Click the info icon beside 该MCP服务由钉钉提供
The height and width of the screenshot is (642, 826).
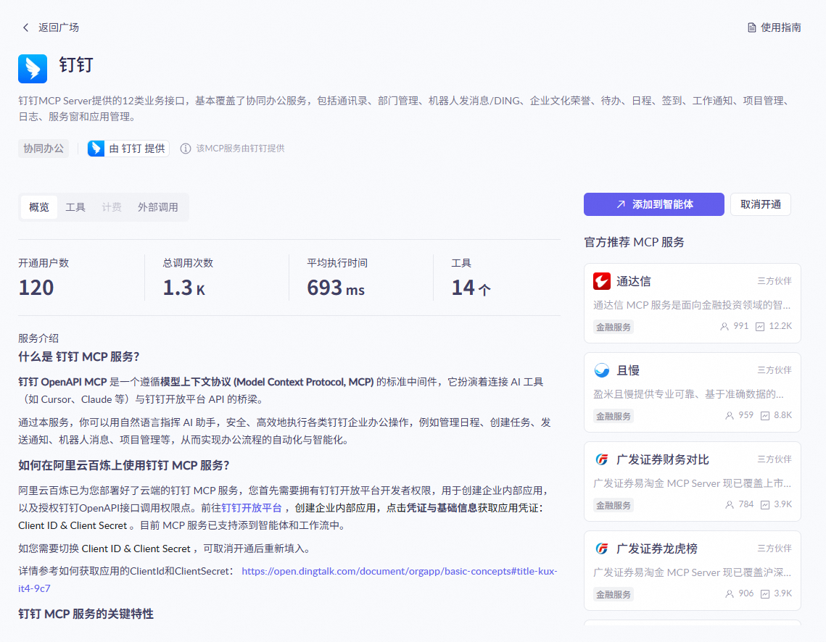click(x=186, y=149)
